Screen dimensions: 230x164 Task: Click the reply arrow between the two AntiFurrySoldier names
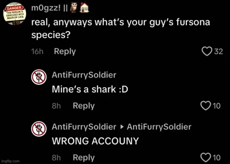[121, 127]
